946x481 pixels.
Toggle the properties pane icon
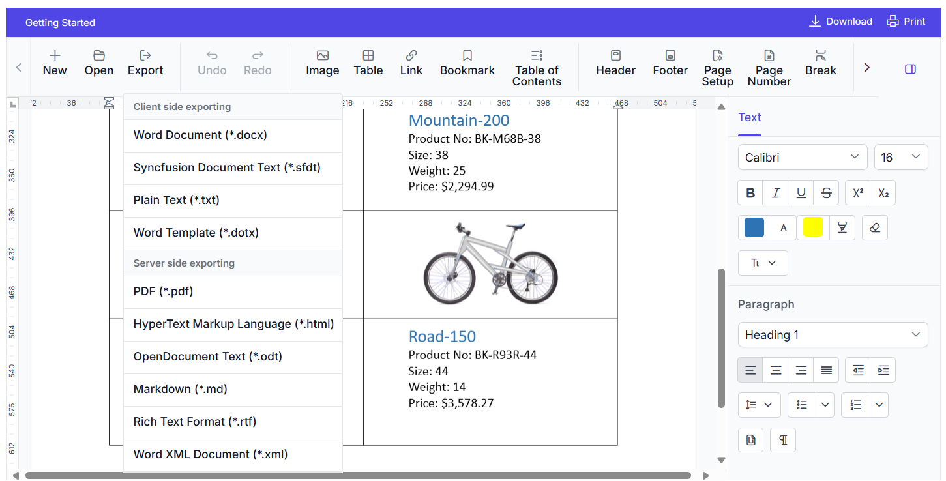[911, 68]
